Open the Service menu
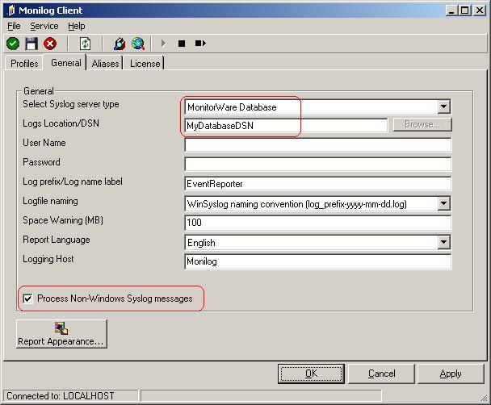Screen dimensions: 491x405 [x=44, y=26]
